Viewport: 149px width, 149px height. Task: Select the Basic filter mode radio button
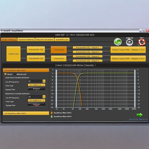[5, 74]
